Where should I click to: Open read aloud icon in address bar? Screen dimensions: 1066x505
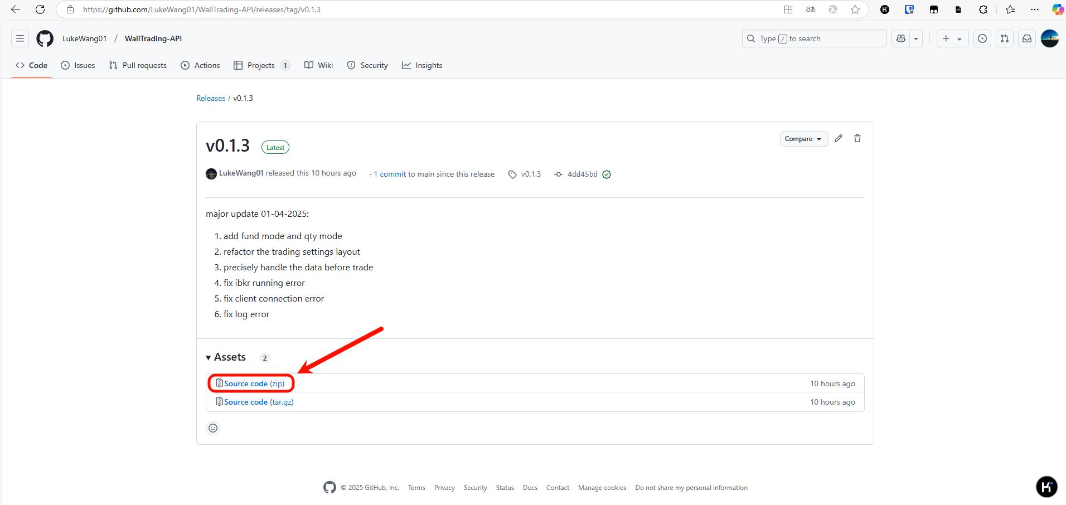[811, 9]
